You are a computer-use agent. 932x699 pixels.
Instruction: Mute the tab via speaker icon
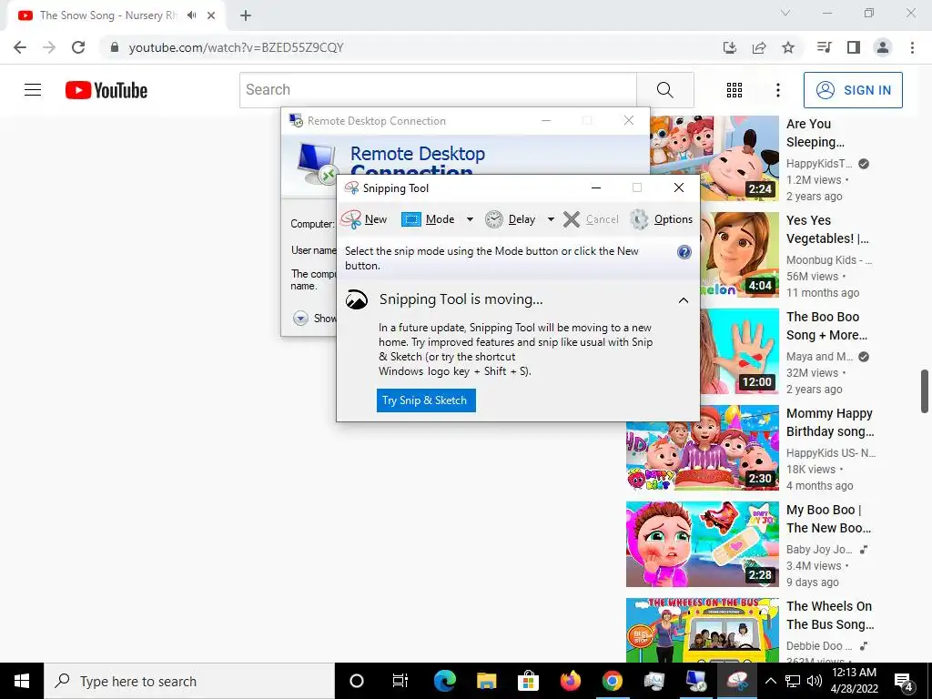191,15
